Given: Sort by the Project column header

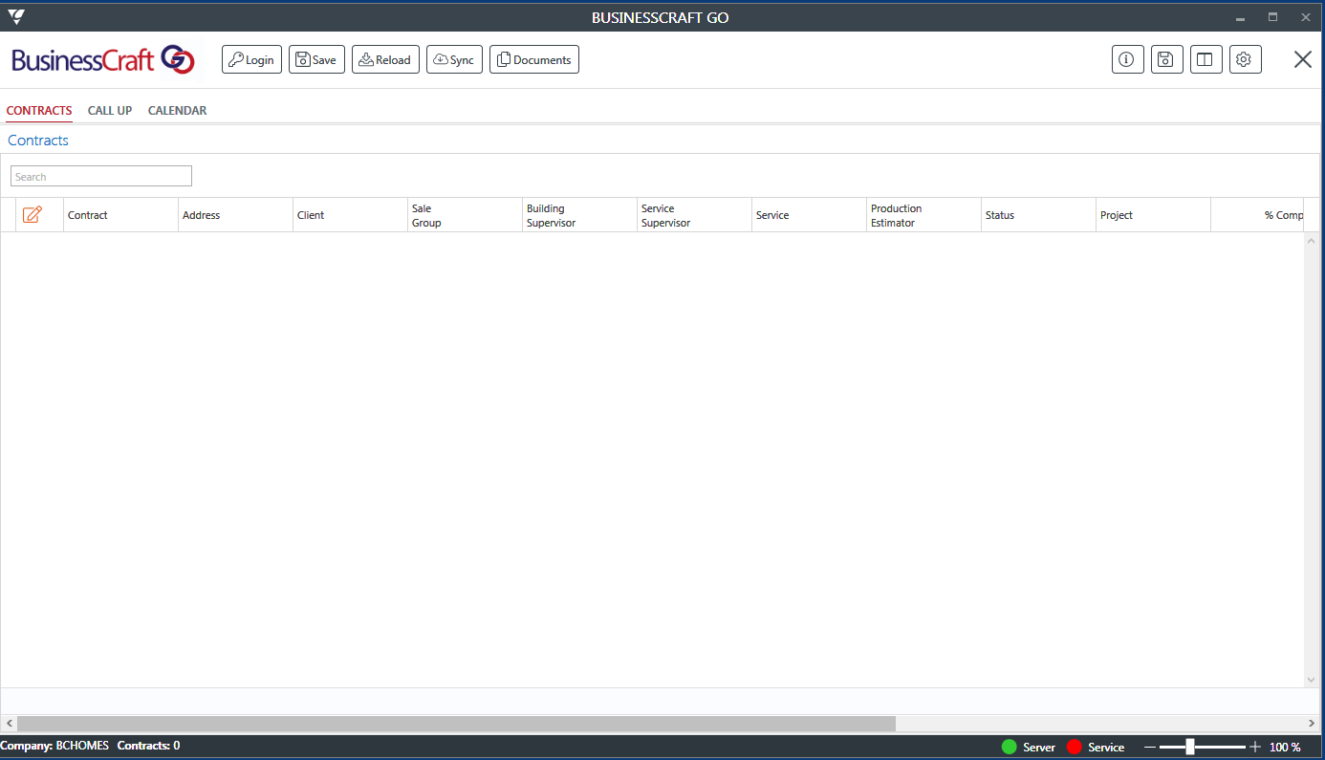Looking at the screenshot, I should coord(1153,215).
